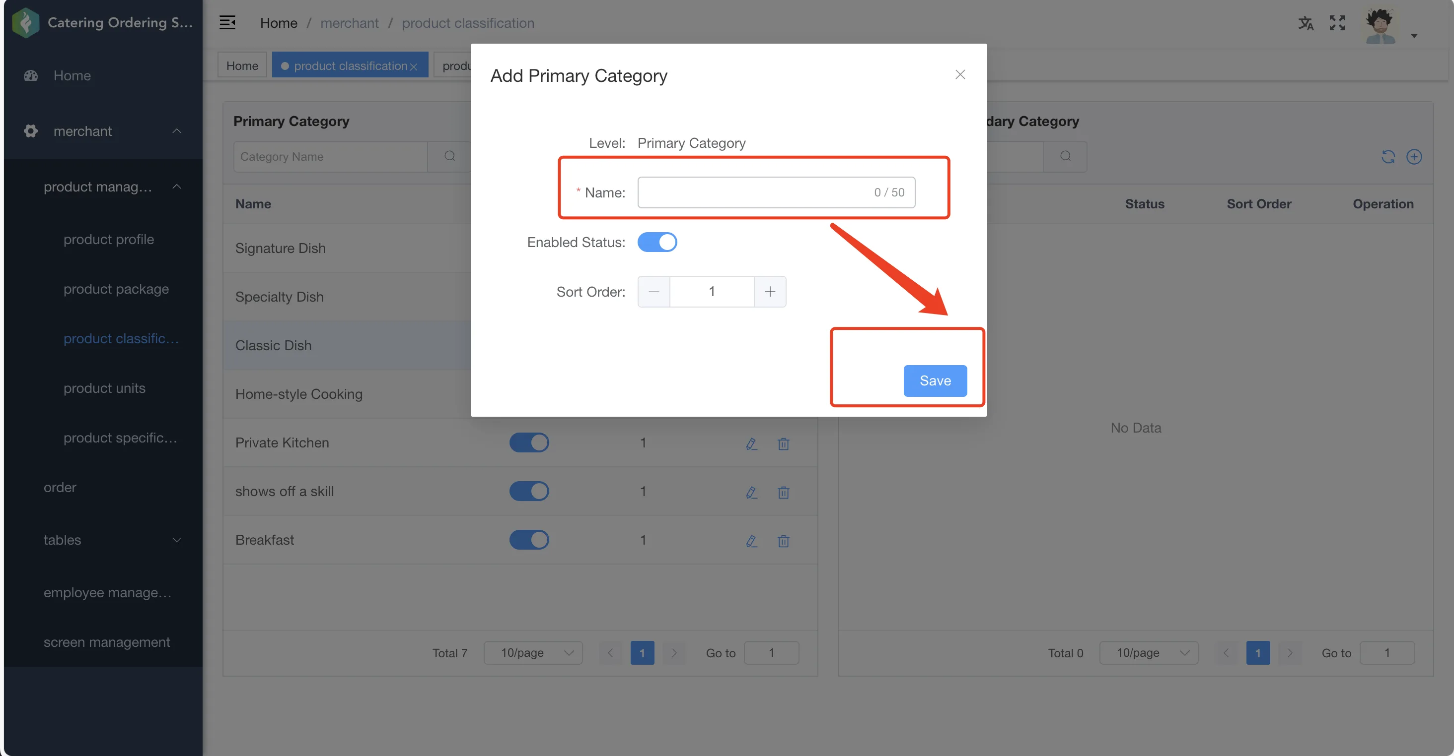Viewport: 1454px width, 756px height.
Task: Close the Add Primary Category dialog
Action: 960,74
